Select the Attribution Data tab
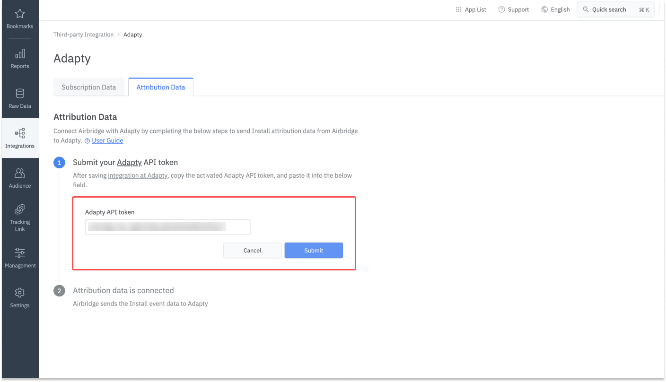This screenshot has width=666, height=382. click(161, 87)
